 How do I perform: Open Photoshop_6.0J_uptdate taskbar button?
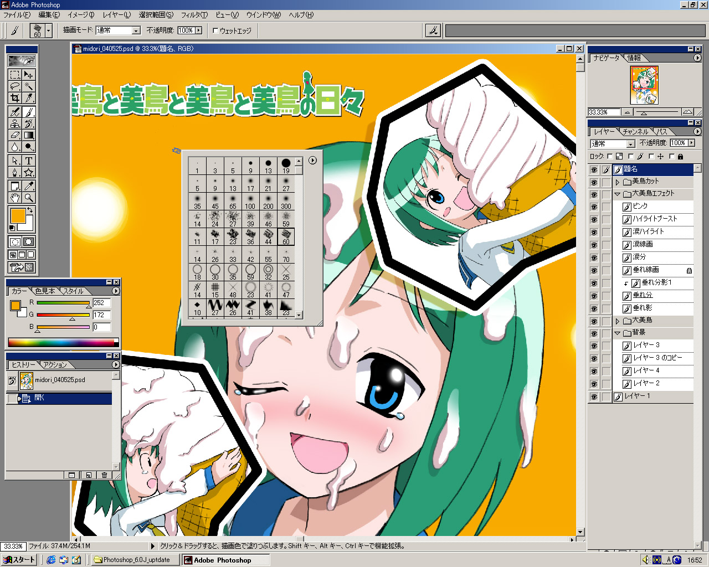click(x=135, y=560)
